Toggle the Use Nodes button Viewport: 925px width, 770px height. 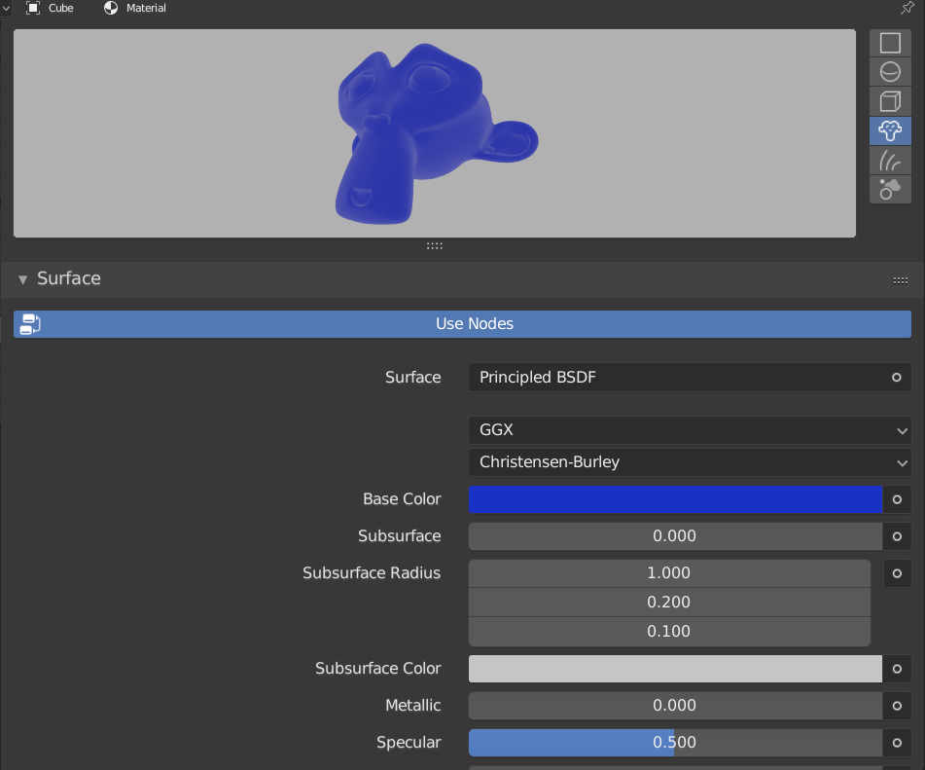click(x=463, y=324)
